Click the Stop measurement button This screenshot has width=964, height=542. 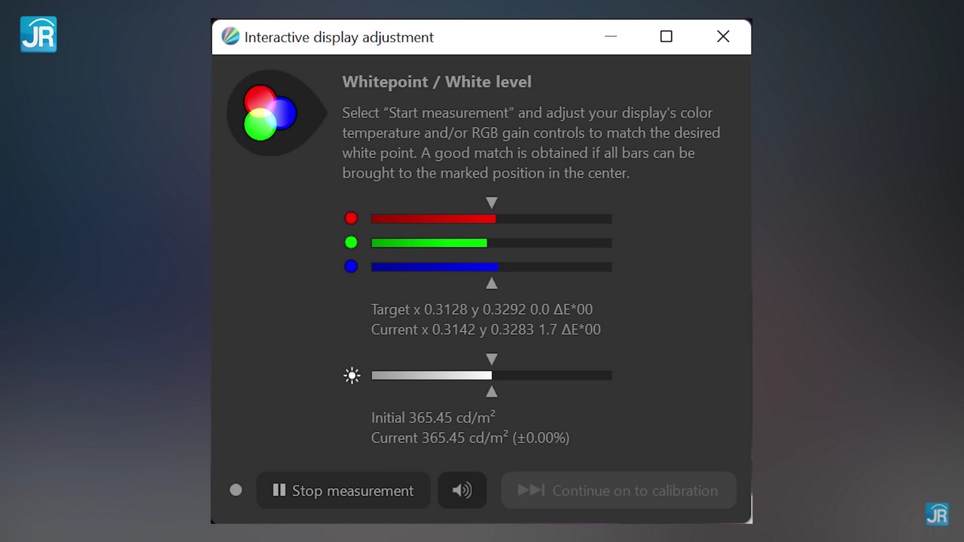[343, 490]
